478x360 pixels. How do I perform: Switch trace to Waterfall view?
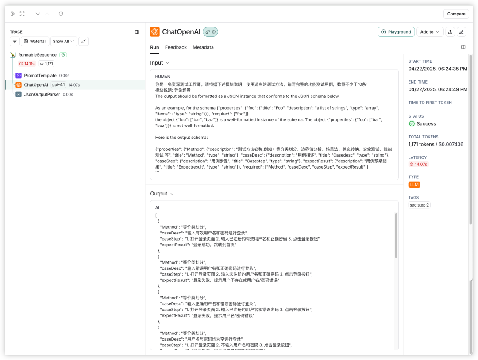pos(35,41)
